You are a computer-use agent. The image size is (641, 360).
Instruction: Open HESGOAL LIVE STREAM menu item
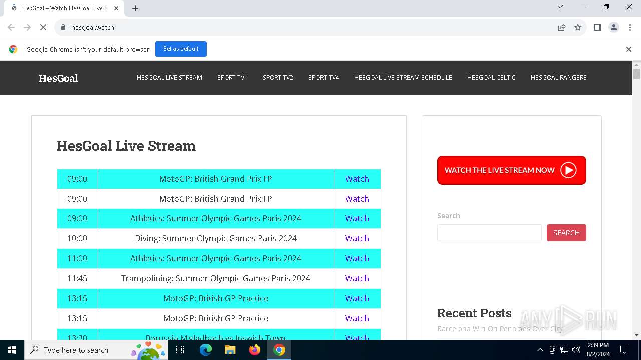pyautogui.click(x=169, y=78)
